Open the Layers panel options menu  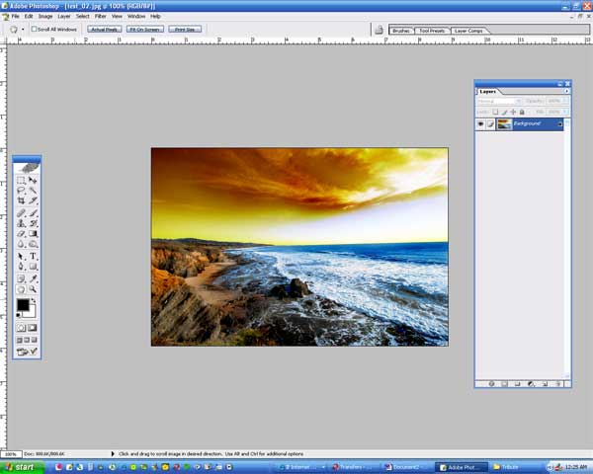pos(566,91)
